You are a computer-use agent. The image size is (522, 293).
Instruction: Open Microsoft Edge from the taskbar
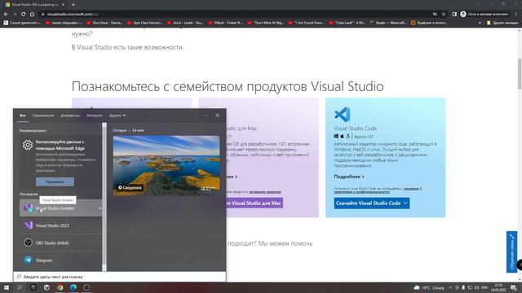click(73, 287)
